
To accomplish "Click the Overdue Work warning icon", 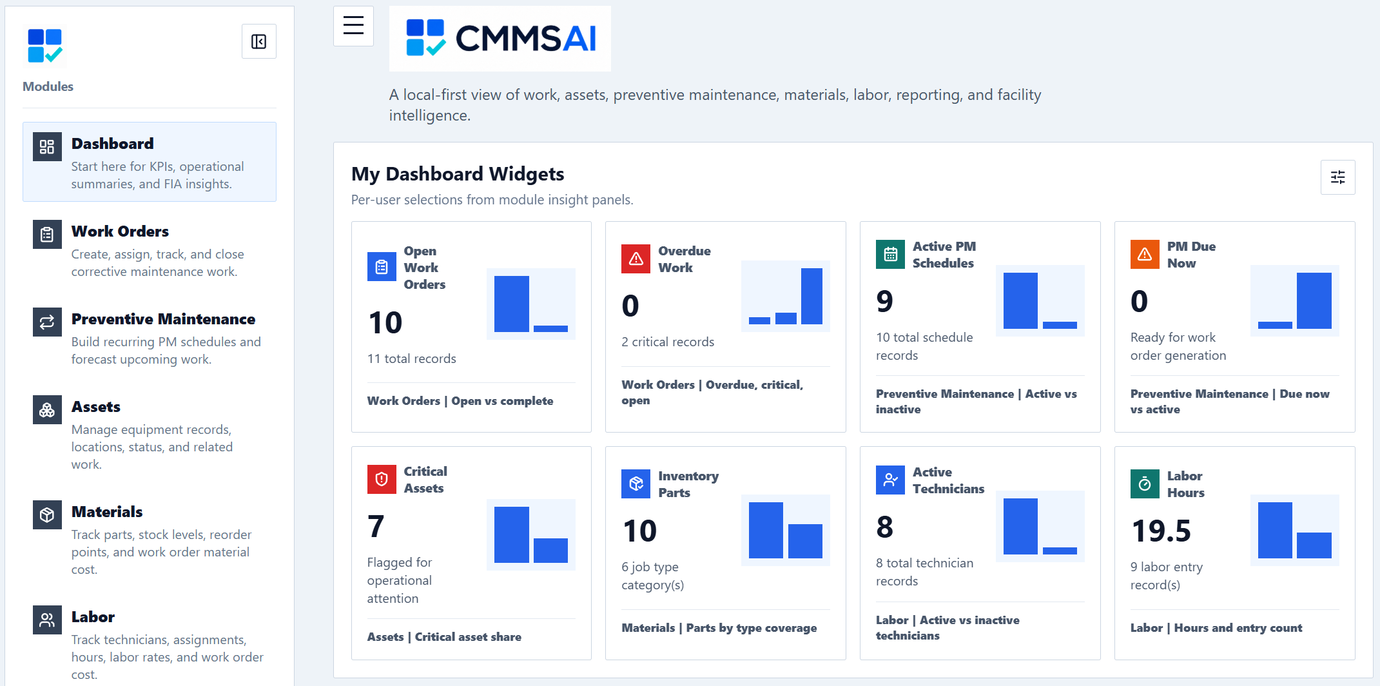I will (636, 259).
